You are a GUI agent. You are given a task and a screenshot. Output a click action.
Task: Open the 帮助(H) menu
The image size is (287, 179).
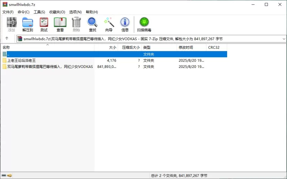click(x=92, y=12)
